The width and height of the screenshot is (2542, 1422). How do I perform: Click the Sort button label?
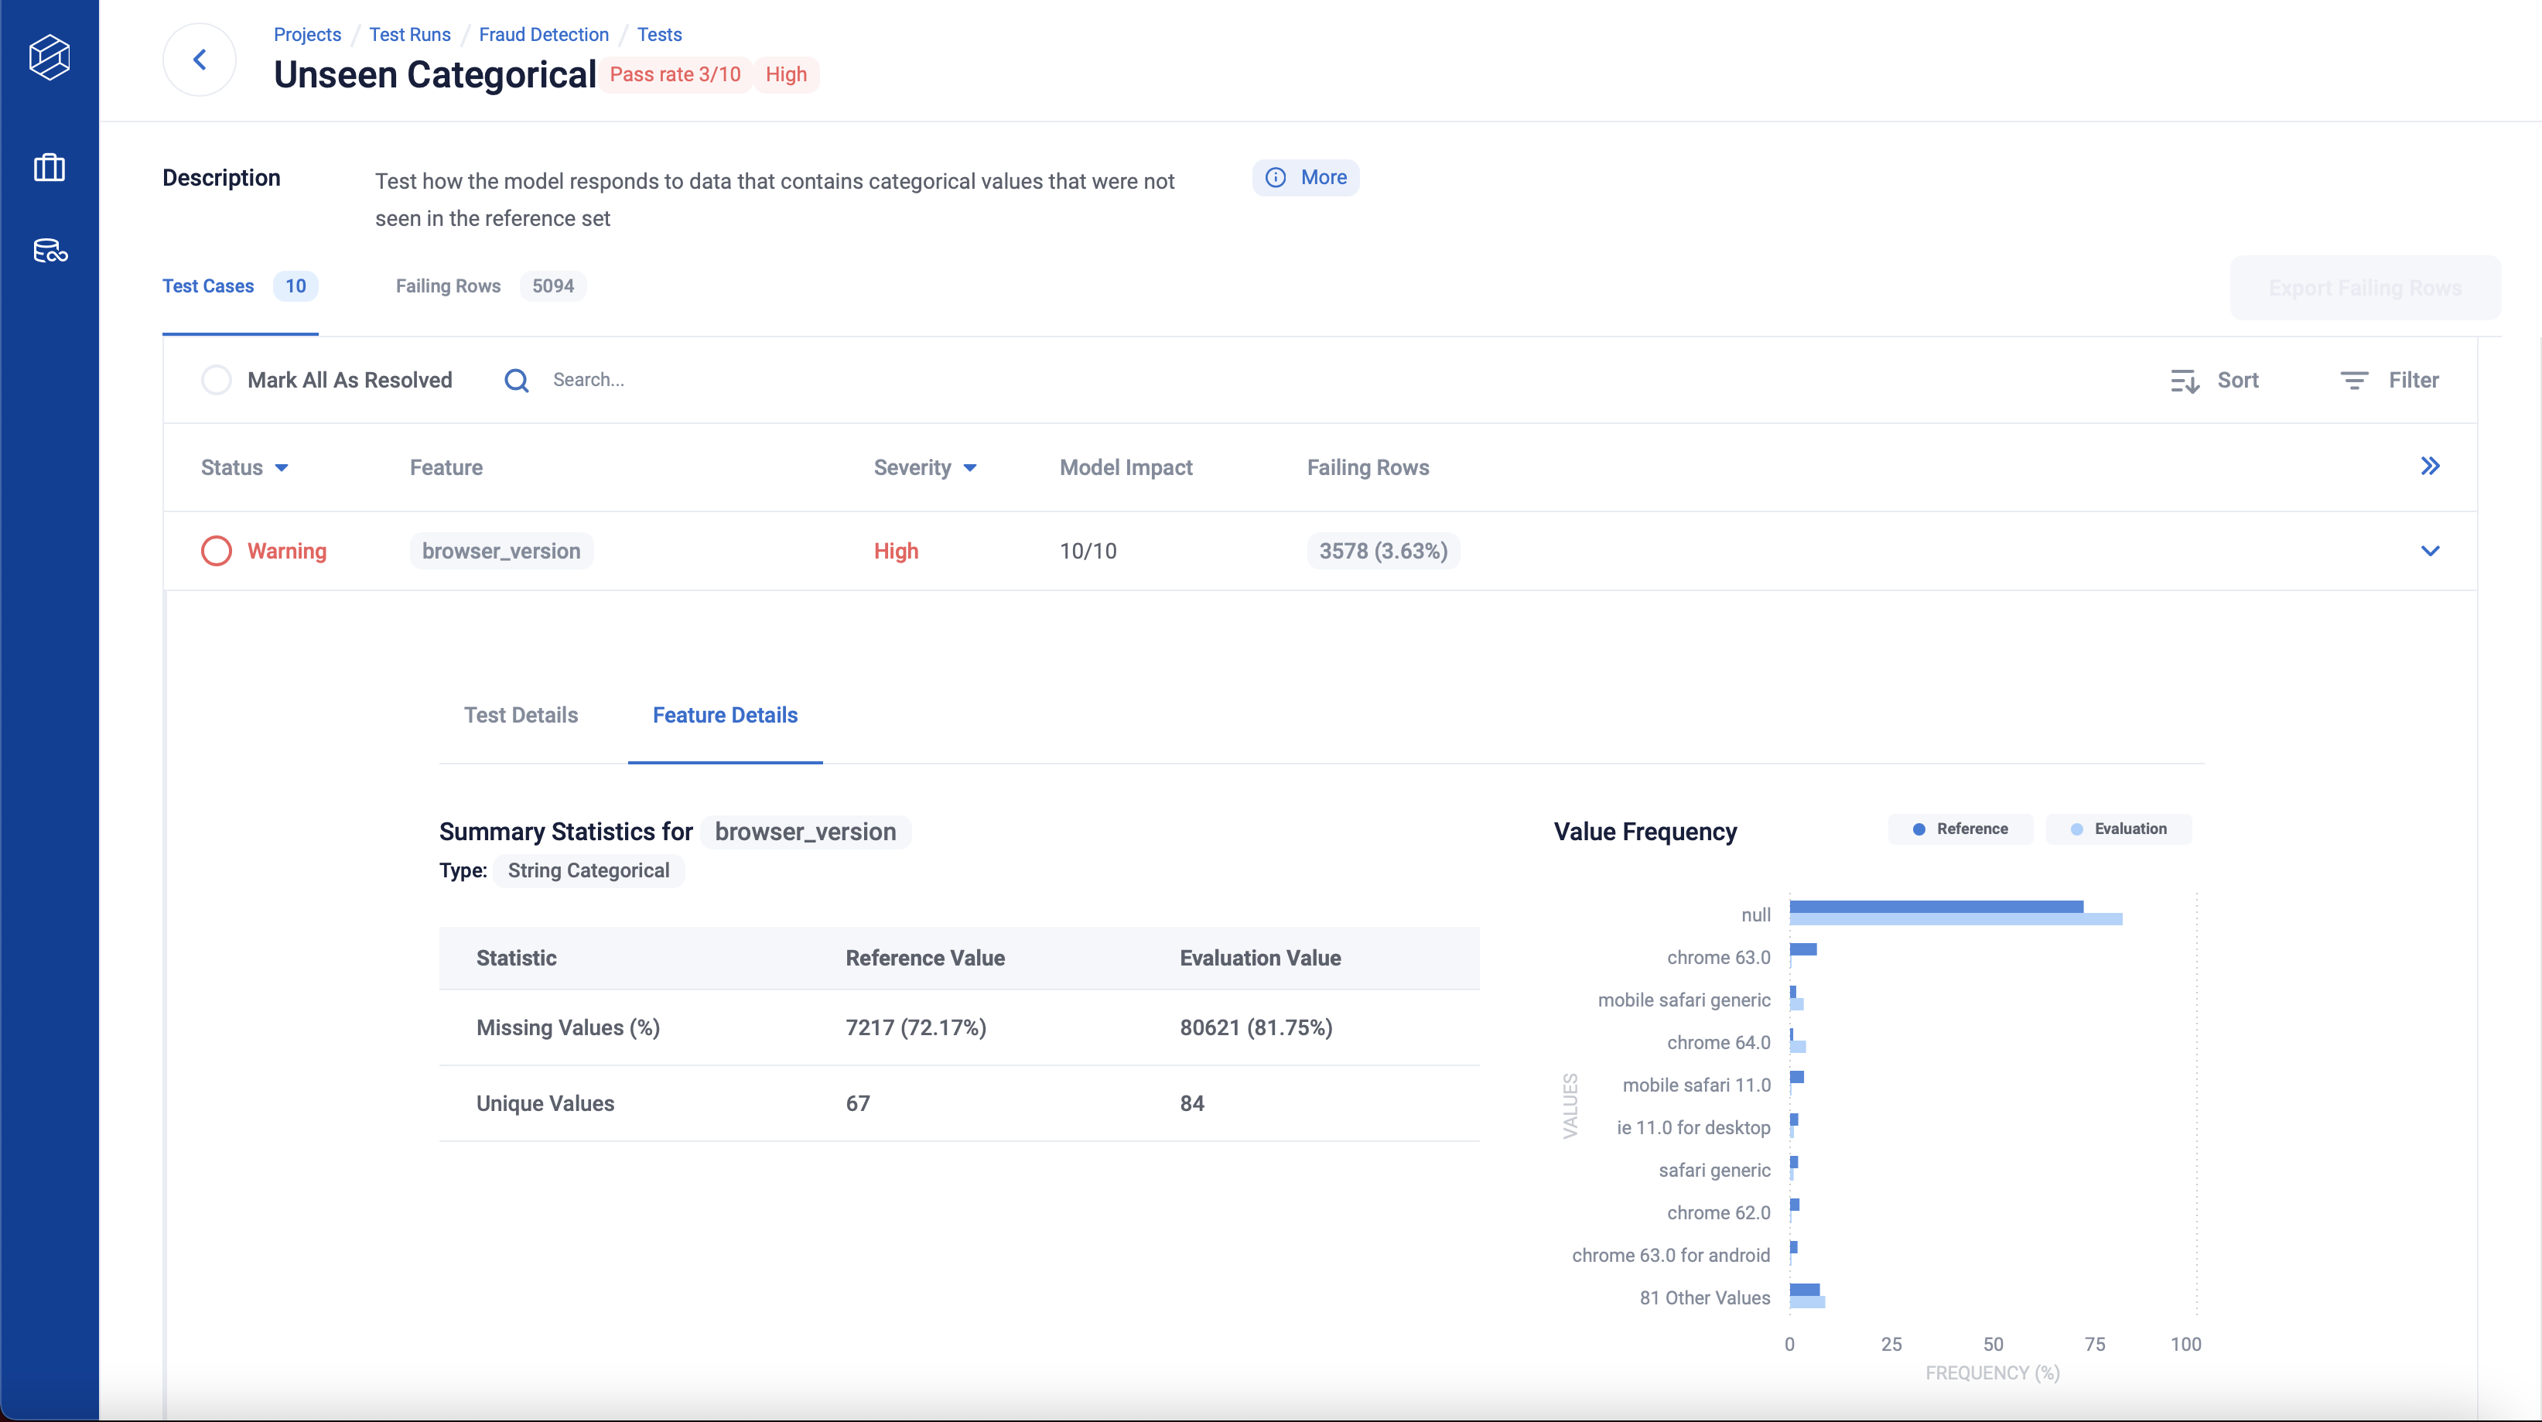tap(2238, 381)
